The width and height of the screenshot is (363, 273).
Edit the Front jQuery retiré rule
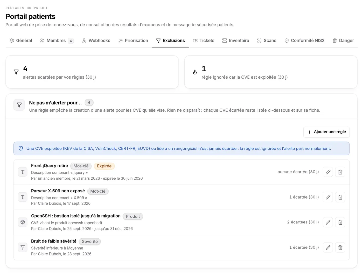coord(328,172)
